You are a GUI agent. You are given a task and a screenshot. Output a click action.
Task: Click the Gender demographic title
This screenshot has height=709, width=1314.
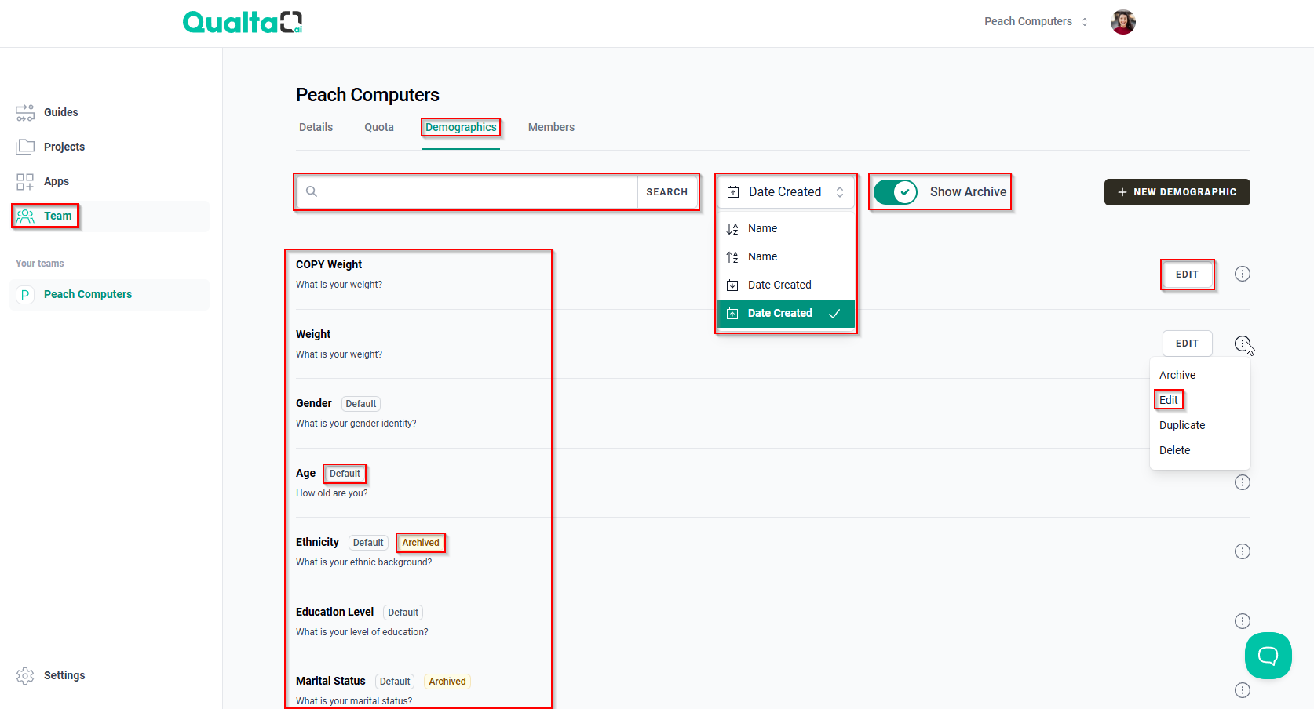pos(314,403)
